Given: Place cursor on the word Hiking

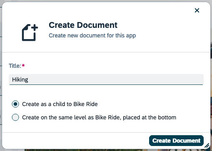Looking at the screenshot, I should tap(20, 79).
